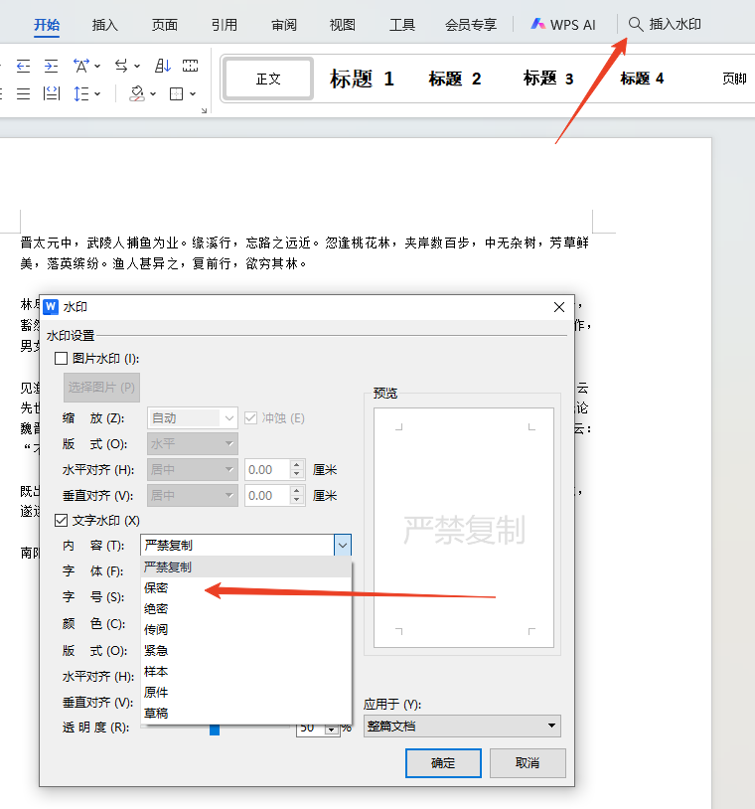
Task: Select 样本 from the dropdown list
Action: coord(246,671)
